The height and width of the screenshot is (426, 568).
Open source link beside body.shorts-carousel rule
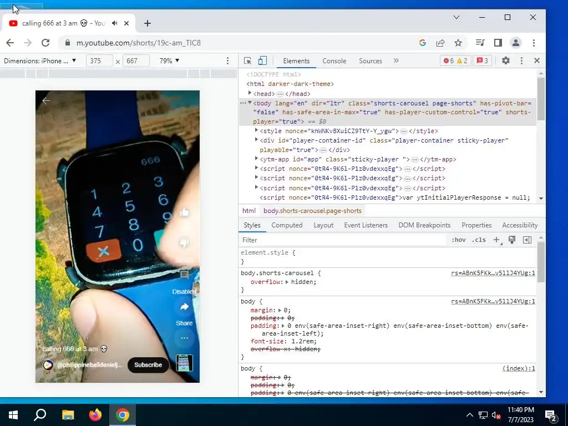pyautogui.click(x=493, y=273)
